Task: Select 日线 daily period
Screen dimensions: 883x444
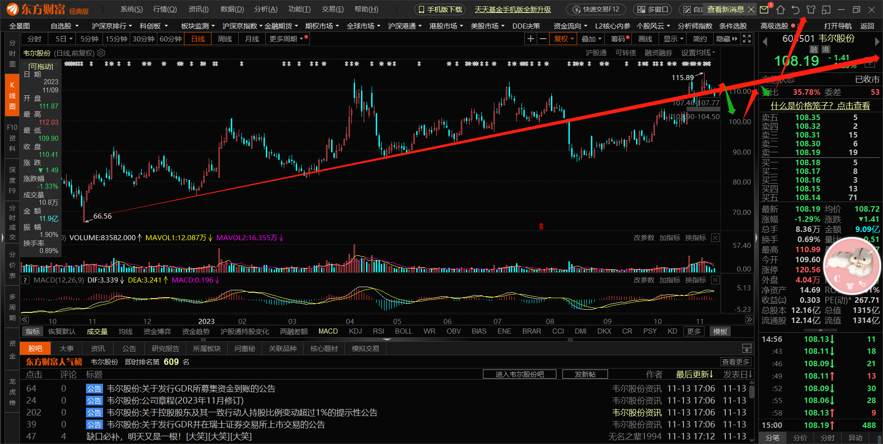Action: [x=198, y=39]
